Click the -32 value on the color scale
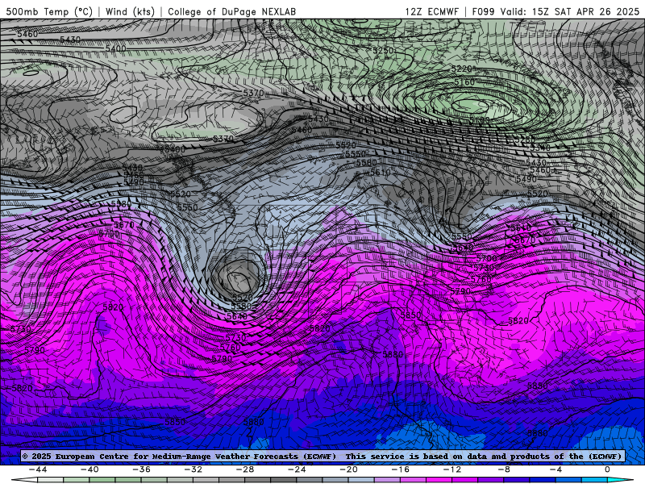 tap(193, 469)
